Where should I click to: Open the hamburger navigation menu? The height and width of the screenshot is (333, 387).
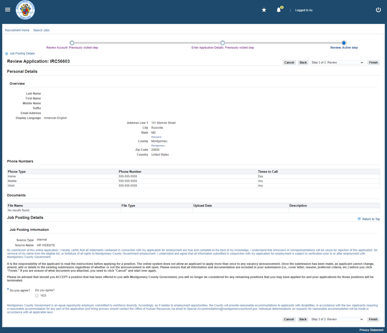coord(8,10)
